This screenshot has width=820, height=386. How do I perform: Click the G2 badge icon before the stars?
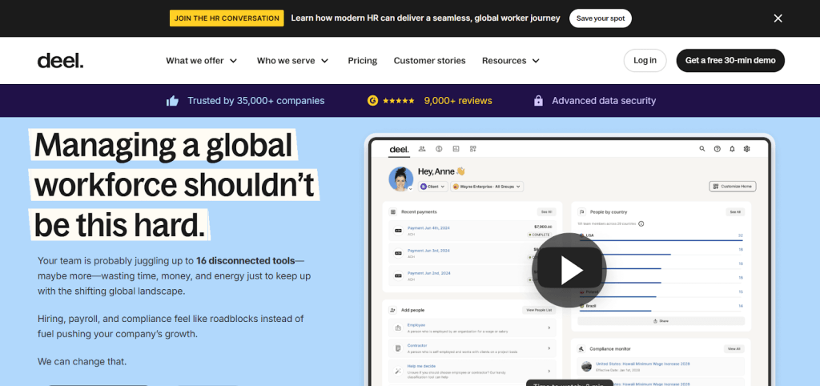tap(372, 101)
